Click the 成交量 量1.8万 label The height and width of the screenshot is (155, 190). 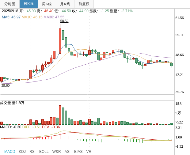click(12, 103)
